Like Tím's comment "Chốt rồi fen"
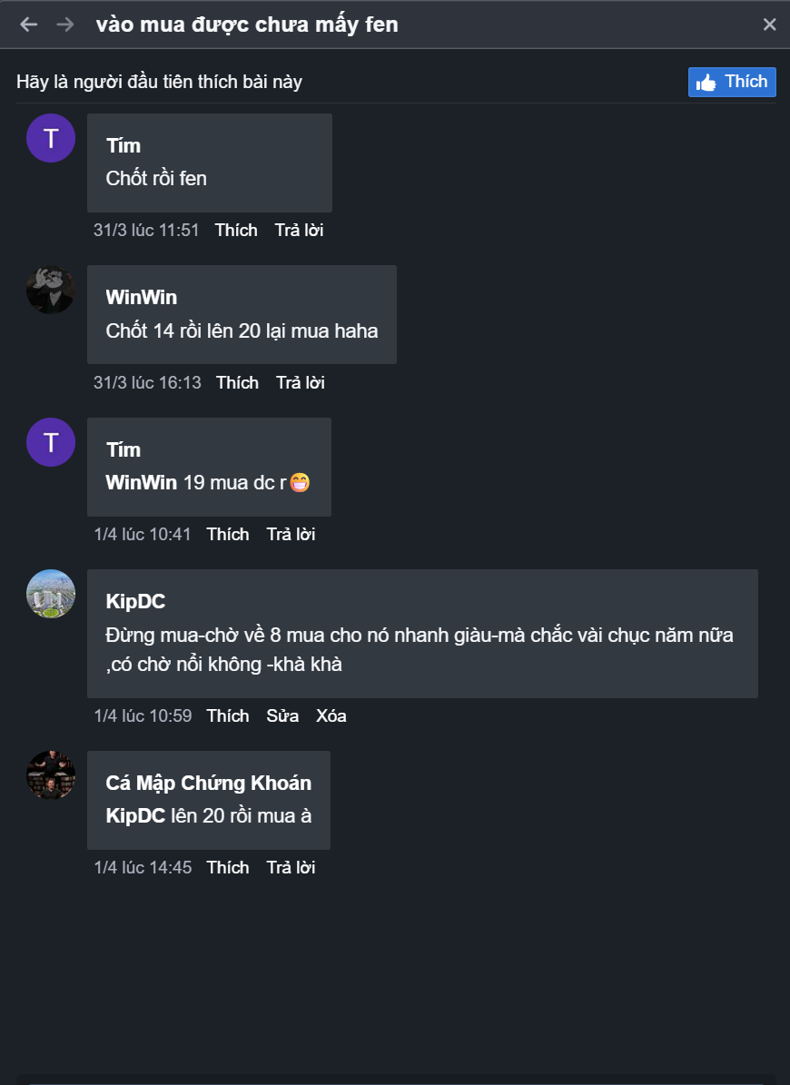 coord(236,231)
